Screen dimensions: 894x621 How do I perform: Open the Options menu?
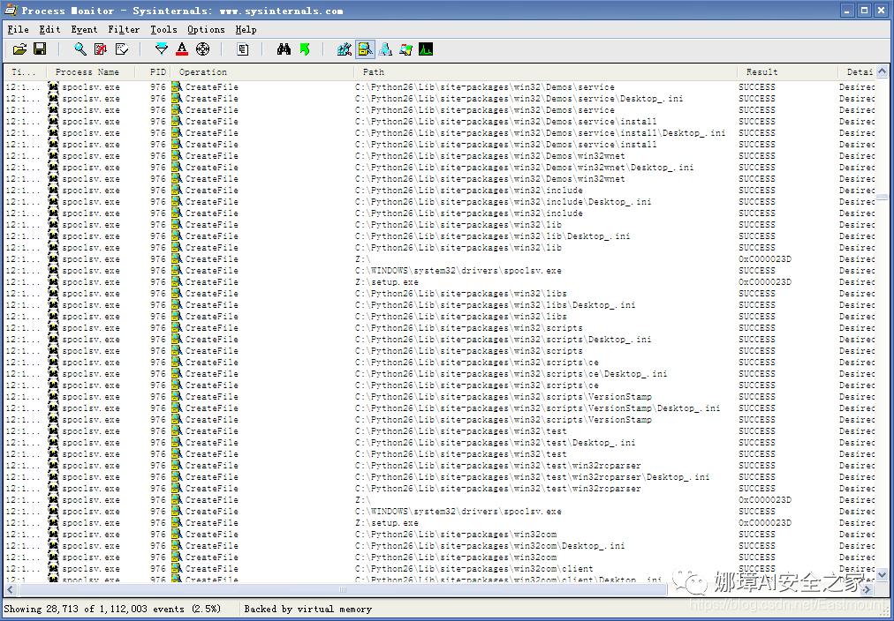pos(206,30)
